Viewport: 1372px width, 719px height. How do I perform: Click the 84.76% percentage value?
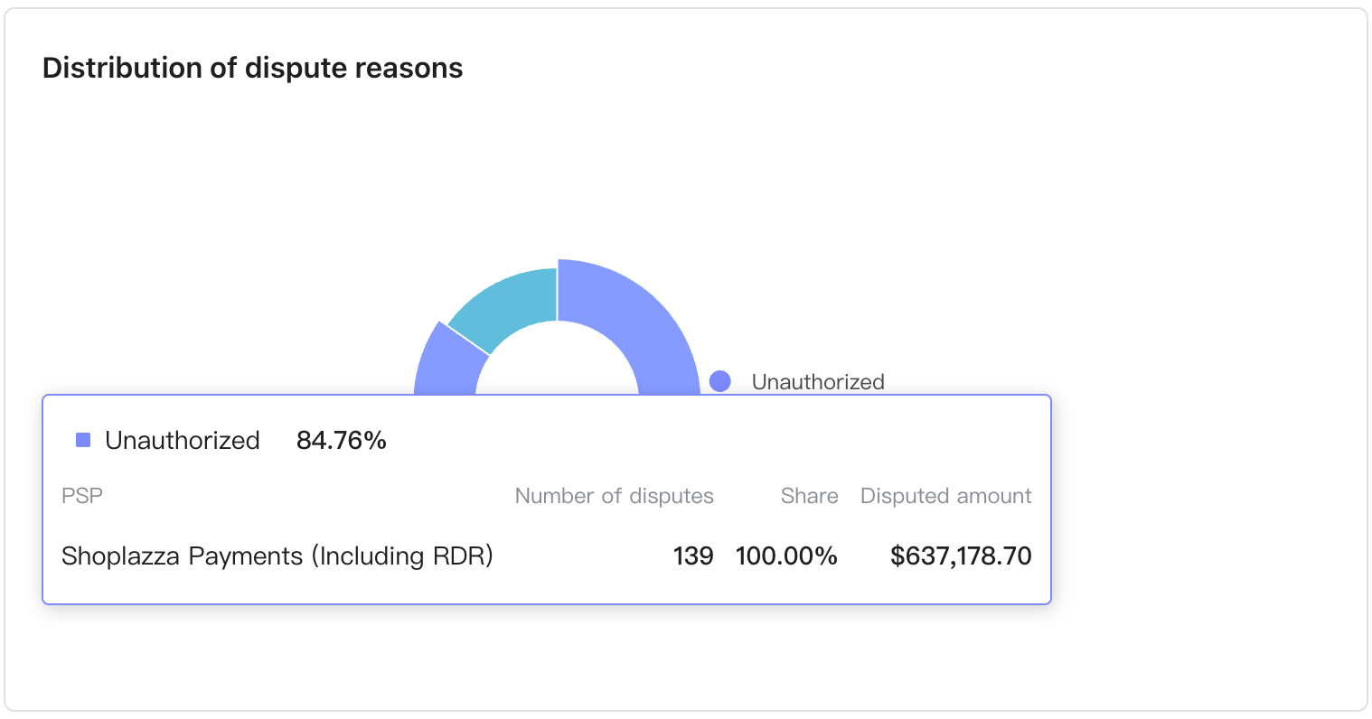[341, 440]
